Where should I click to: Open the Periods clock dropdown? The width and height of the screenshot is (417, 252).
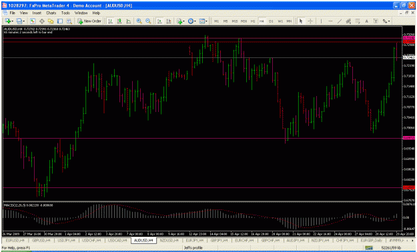191,21
